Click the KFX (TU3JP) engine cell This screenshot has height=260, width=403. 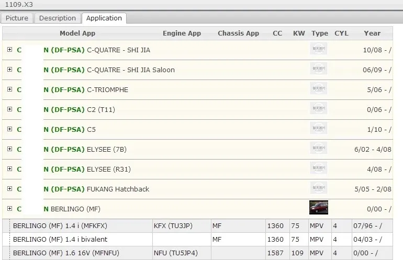pos(182,226)
